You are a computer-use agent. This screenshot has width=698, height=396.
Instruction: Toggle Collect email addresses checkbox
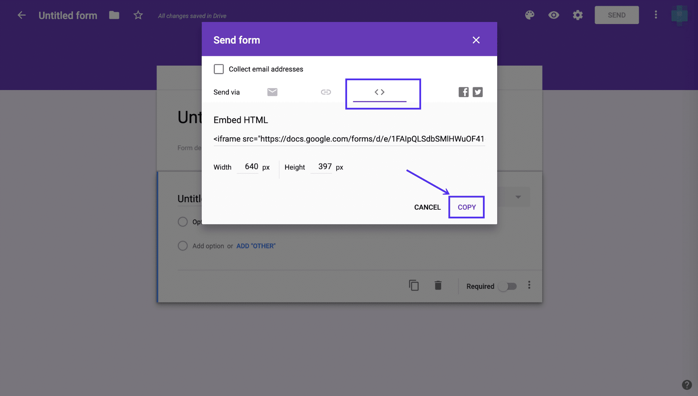219,68
